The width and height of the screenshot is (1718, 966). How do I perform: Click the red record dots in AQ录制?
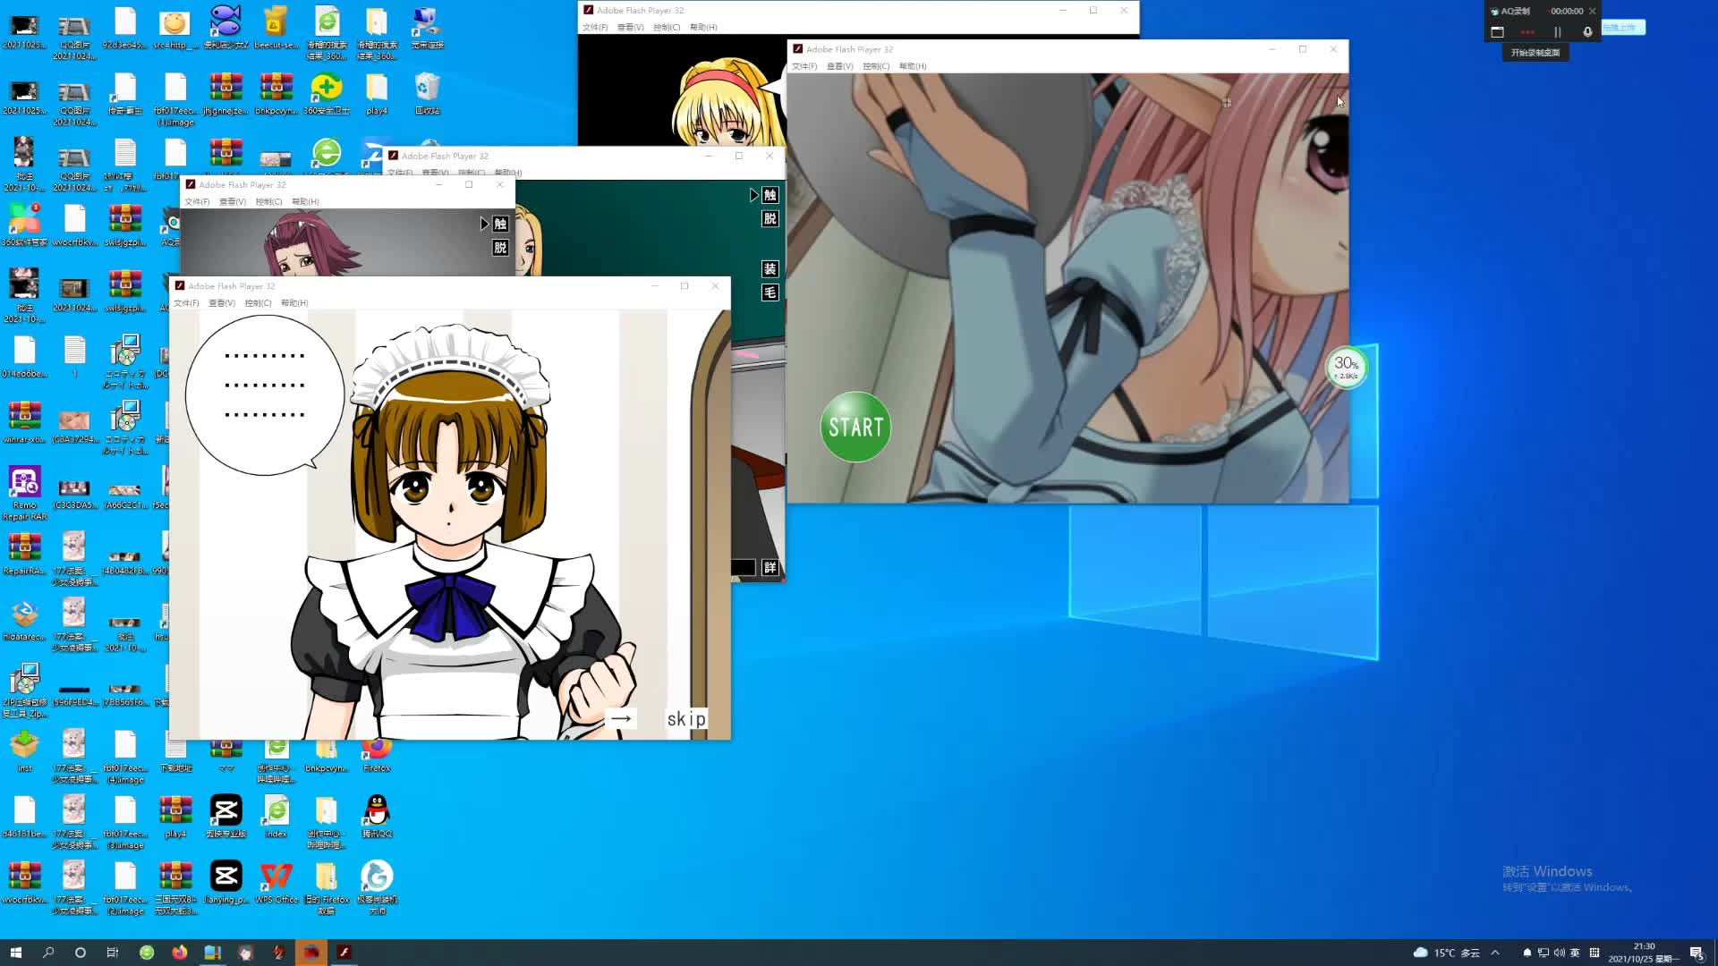tap(1527, 32)
